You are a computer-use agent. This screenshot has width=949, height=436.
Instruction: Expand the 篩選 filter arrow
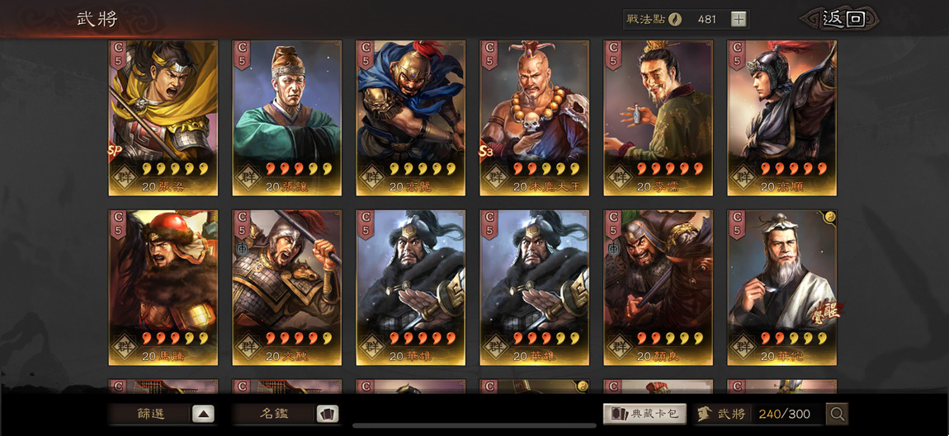click(203, 415)
